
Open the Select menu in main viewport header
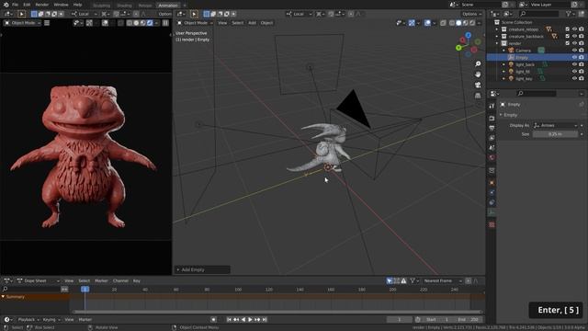(x=237, y=23)
